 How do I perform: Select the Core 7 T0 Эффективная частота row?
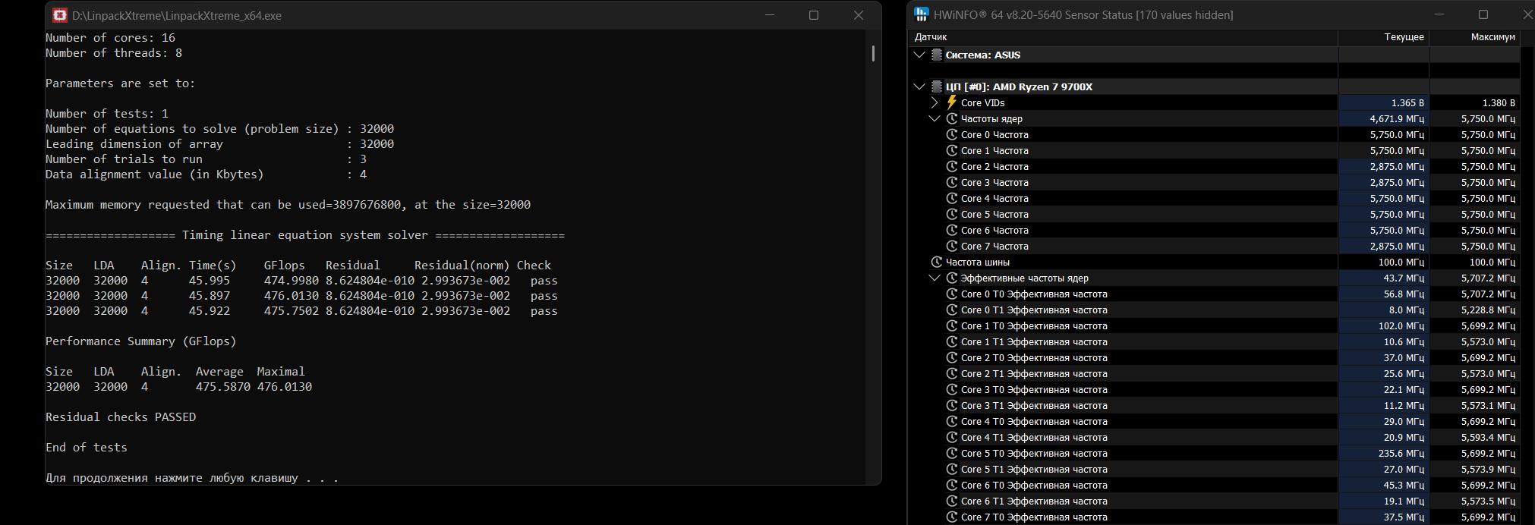click(1214, 517)
